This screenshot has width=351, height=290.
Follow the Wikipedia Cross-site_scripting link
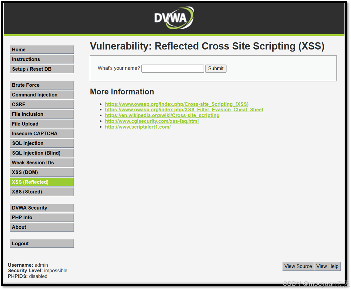point(162,115)
